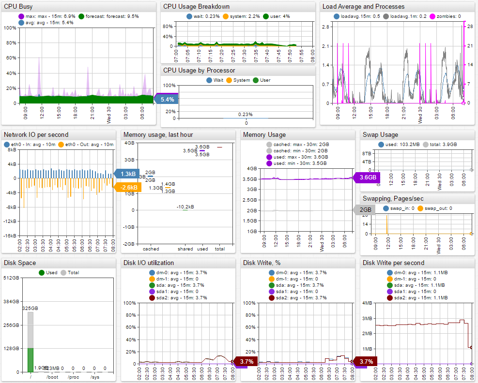Screen dimensions: 478x383
Task: Select the 325GB total bar label
Action: pos(31,309)
